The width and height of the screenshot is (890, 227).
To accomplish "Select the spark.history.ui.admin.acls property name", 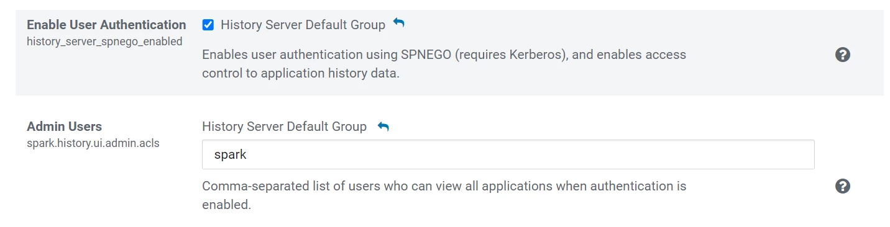I will point(93,143).
